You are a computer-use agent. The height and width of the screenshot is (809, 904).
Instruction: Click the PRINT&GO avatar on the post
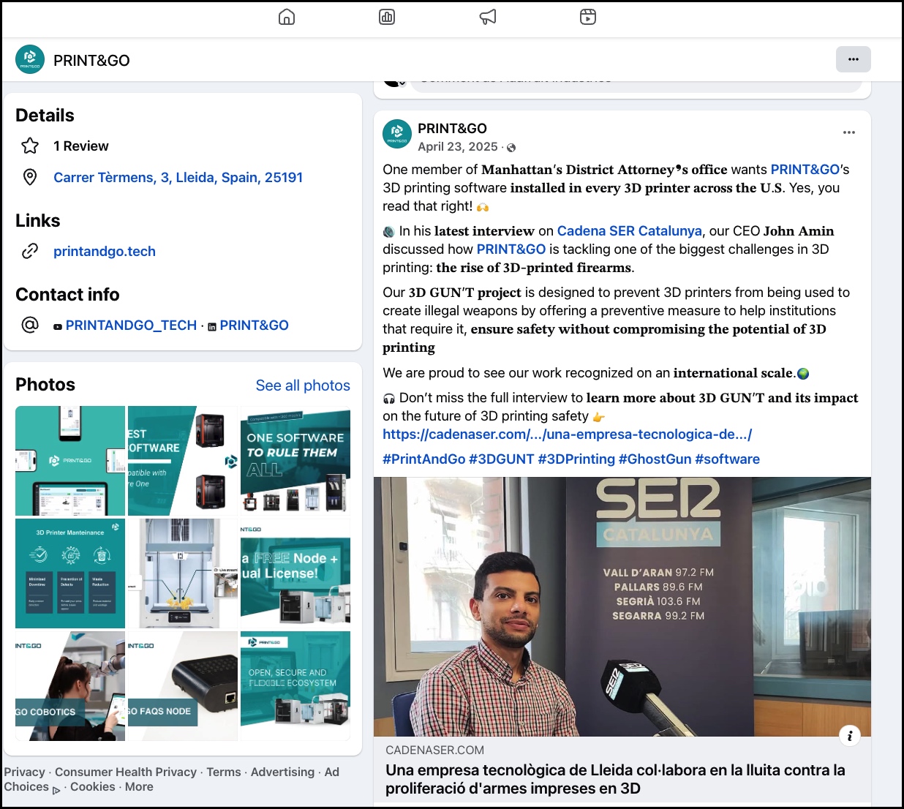[397, 134]
